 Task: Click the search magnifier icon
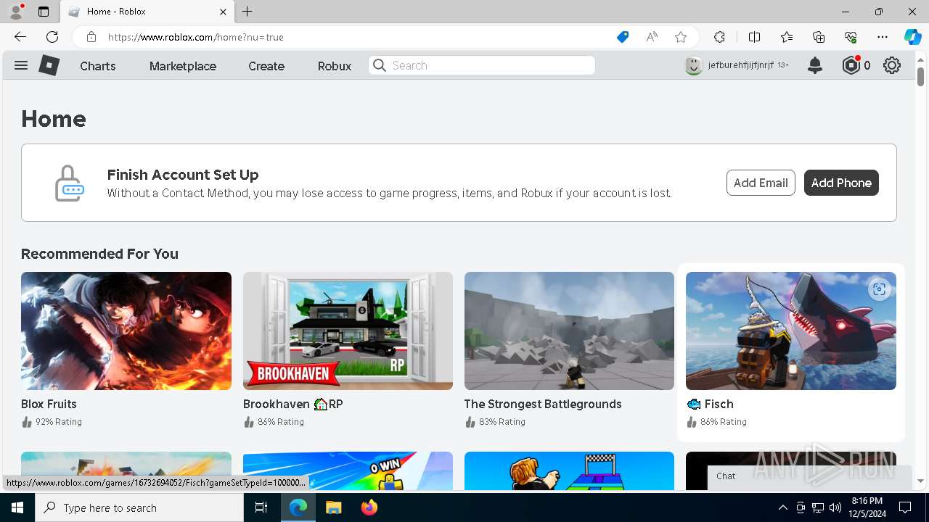[380, 65]
